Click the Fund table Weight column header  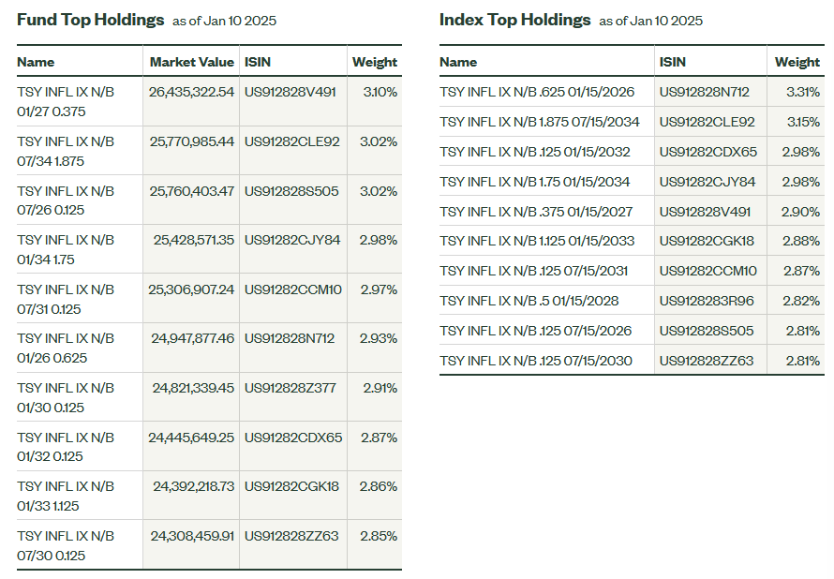point(375,62)
